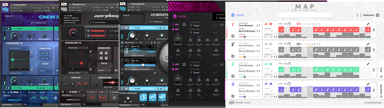Open Chilluxuve FX preset dropdown in CinemorphX
This screenshot has height=108, width=384.
pos(15,96)
